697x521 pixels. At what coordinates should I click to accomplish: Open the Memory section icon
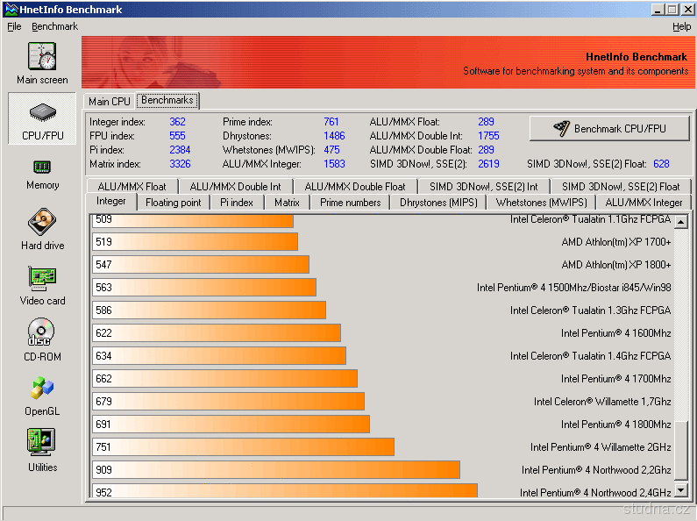click(41, 167)
